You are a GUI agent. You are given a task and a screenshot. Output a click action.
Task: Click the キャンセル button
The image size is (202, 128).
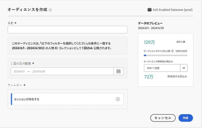[163, 118]
